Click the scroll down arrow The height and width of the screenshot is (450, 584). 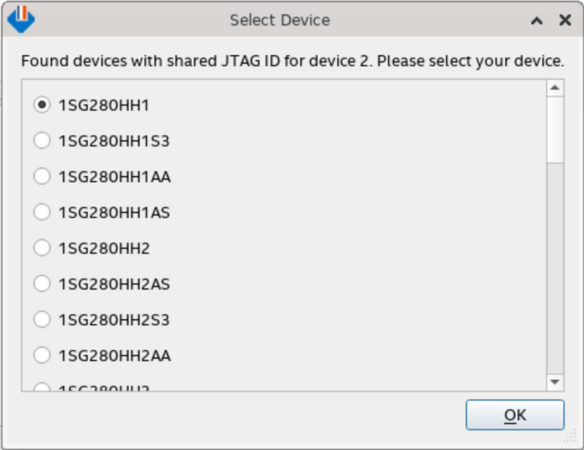(554, 382)
